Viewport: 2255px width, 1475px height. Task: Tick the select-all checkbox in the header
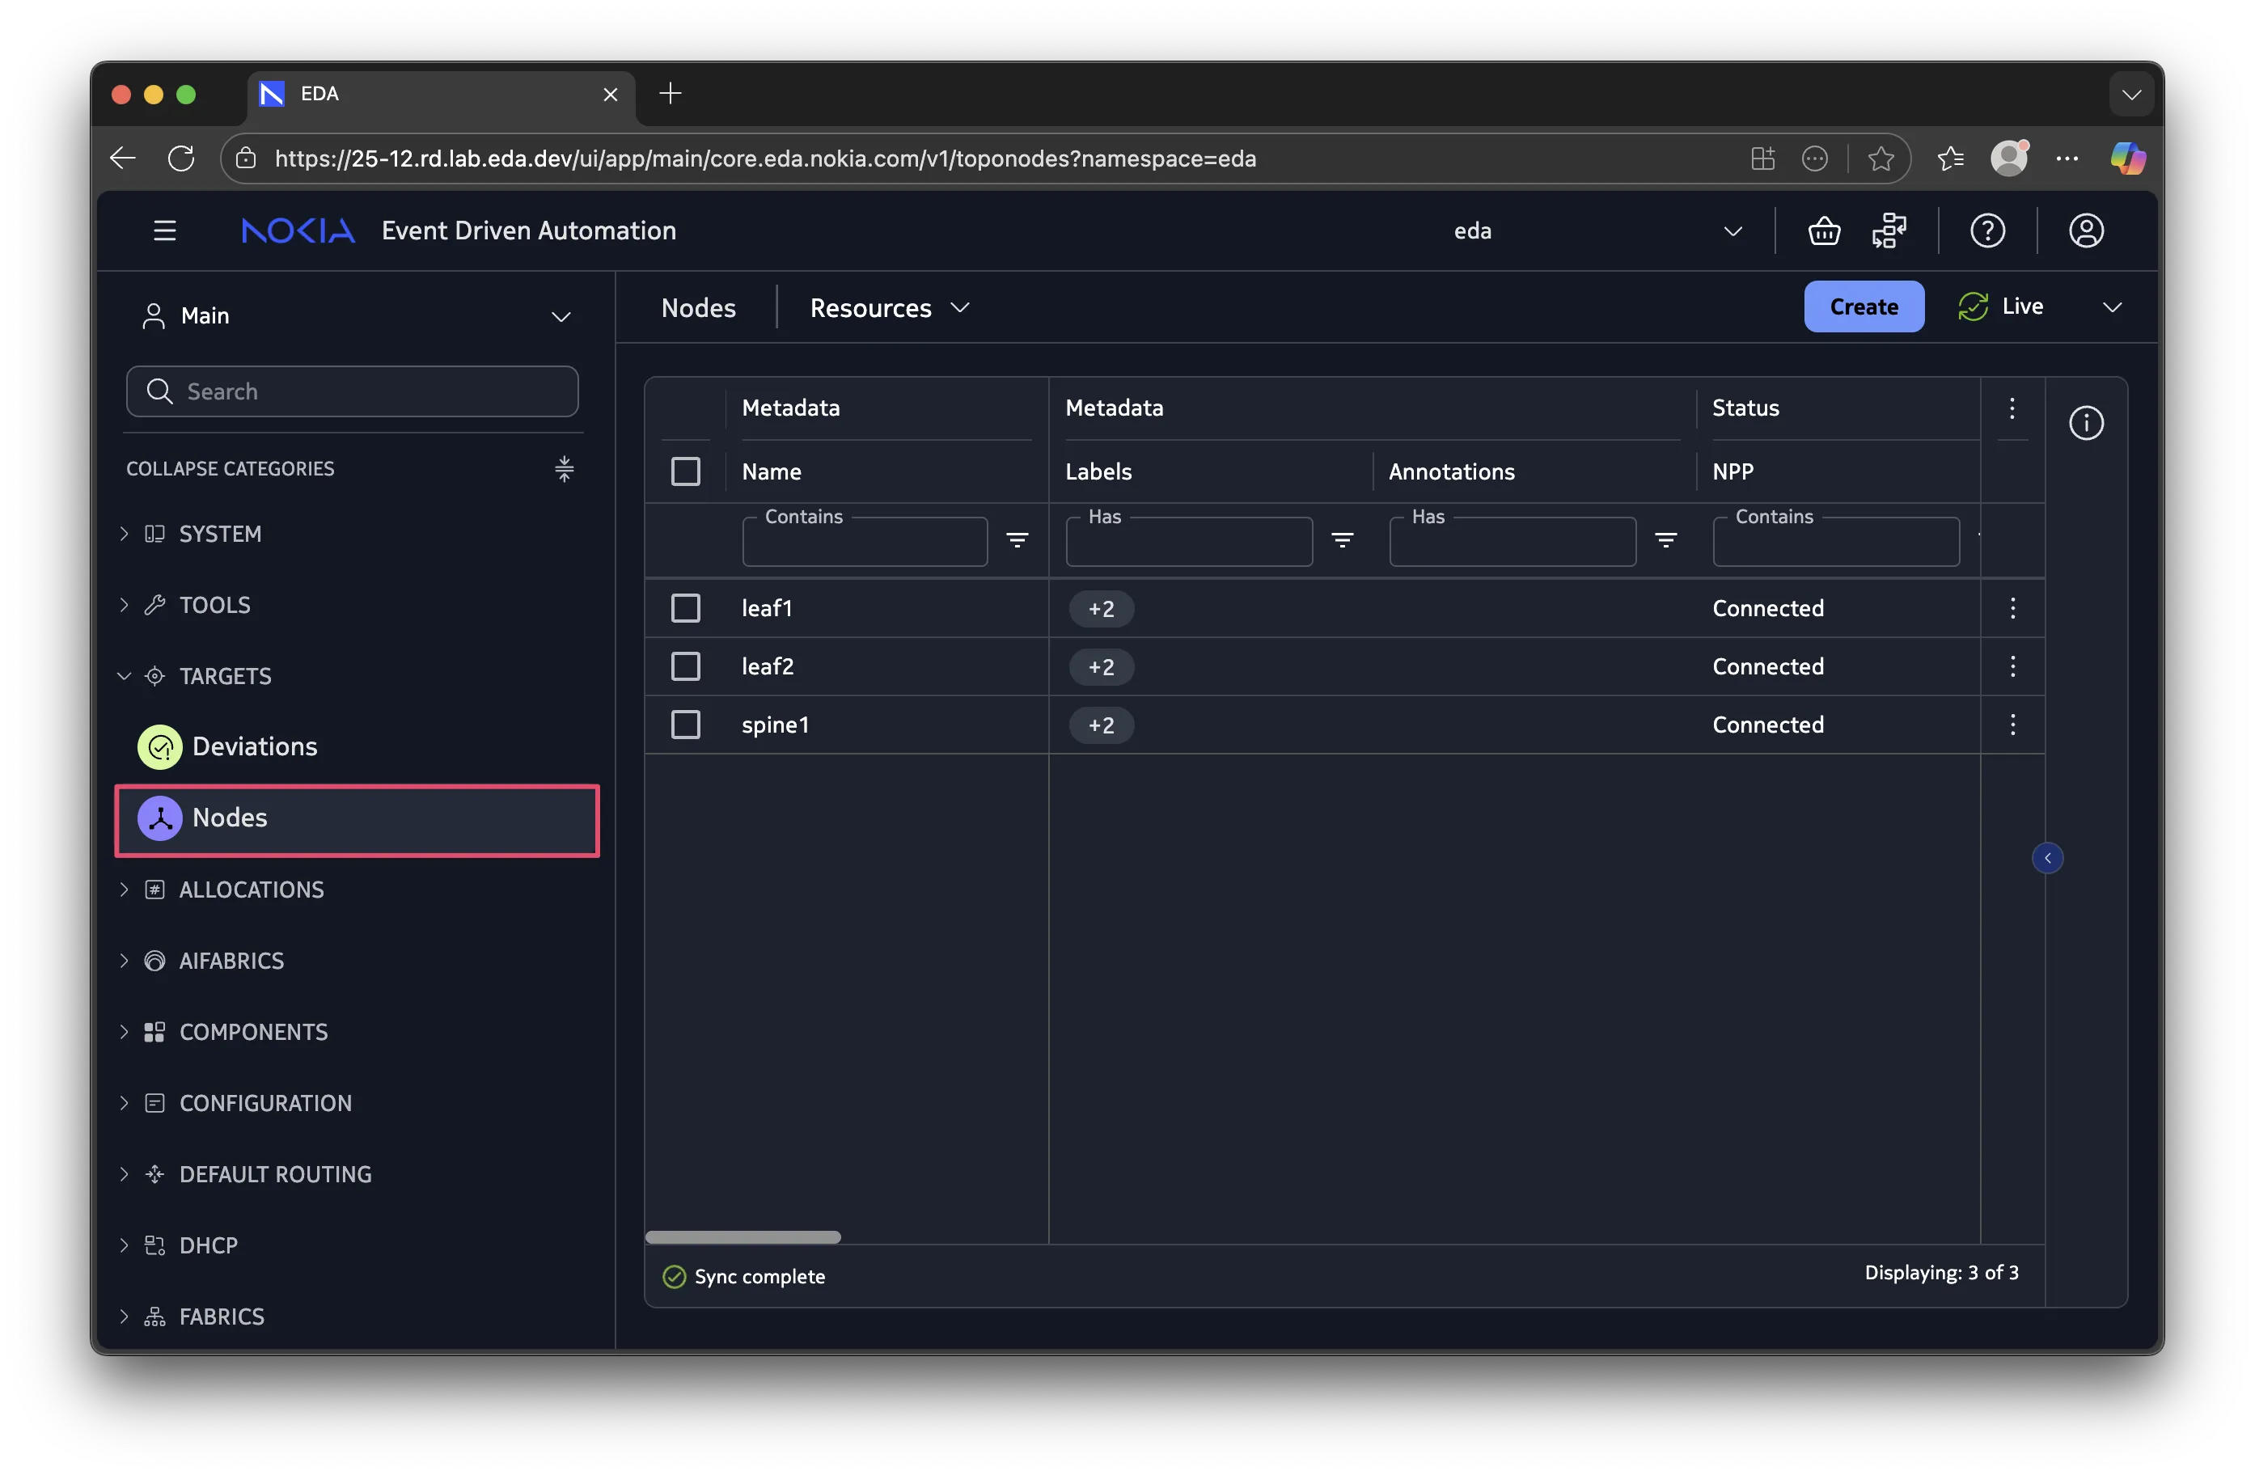coord(685,471)
